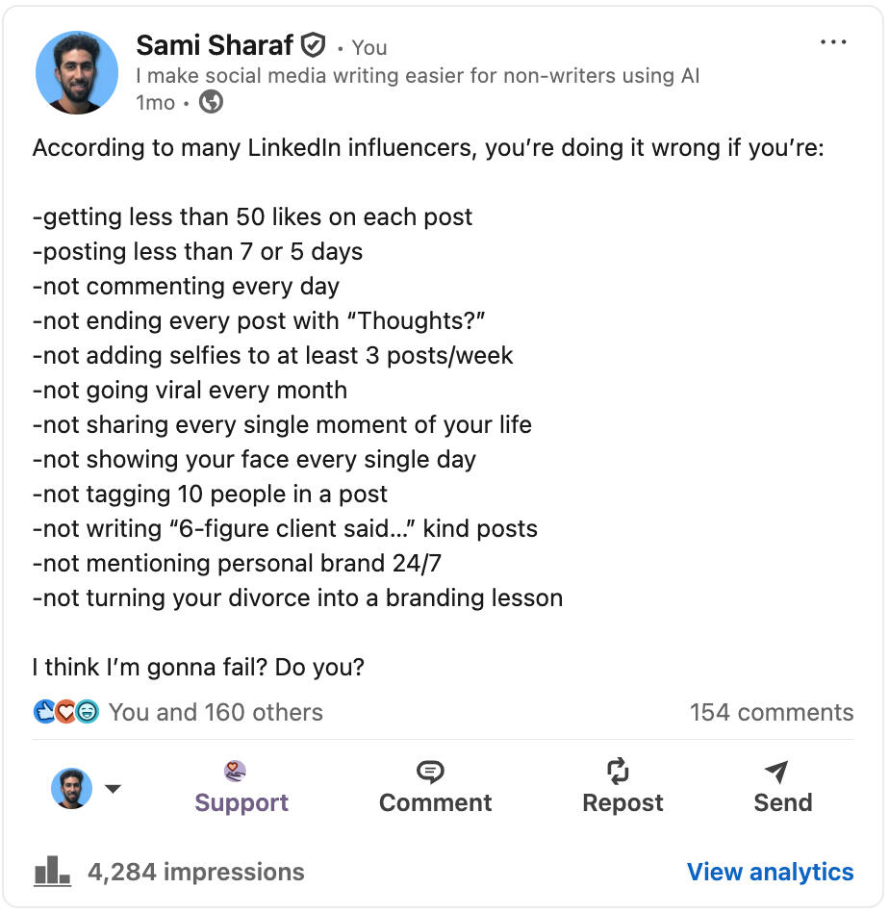Open the View analytics link
This screenshot has width=889, height=914.
(x=770, y=872)
